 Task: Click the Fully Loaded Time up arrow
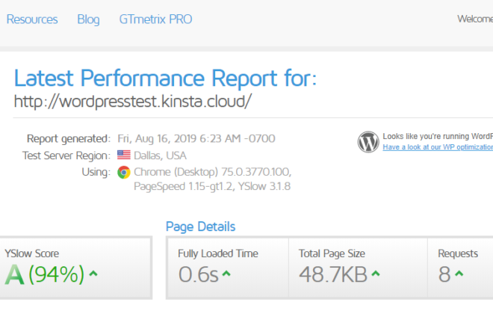click(226, 274)
